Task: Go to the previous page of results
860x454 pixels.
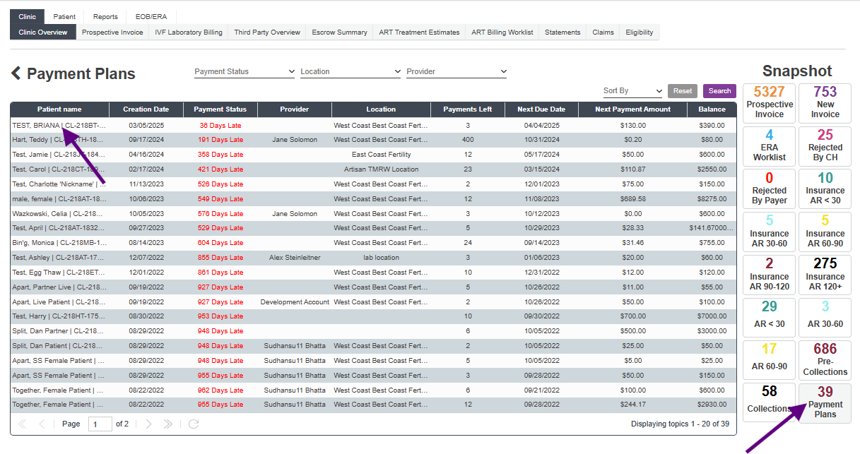Action: tap(42, 424)
